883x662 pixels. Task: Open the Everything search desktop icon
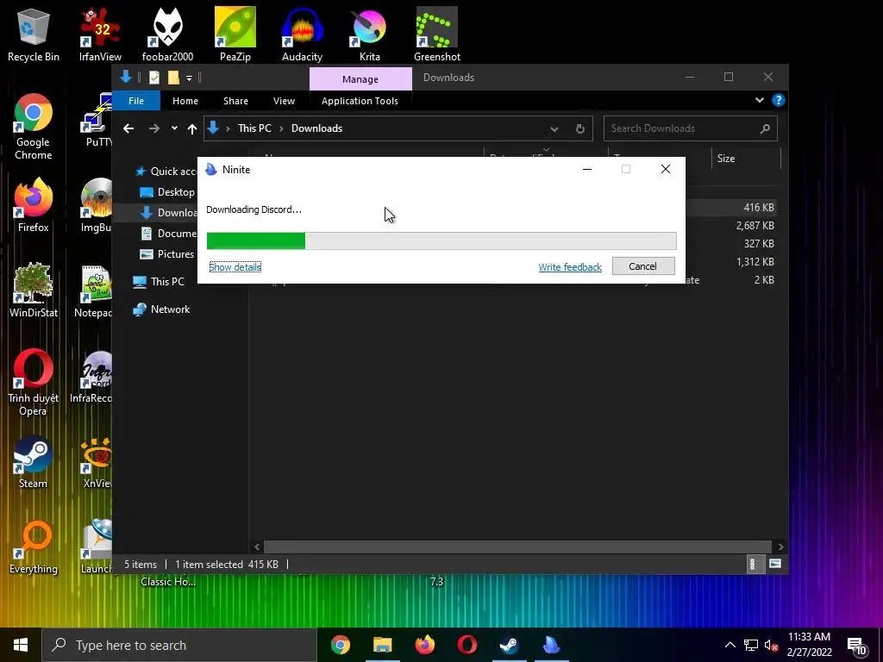pyautogui.click(x=34, y=547)
